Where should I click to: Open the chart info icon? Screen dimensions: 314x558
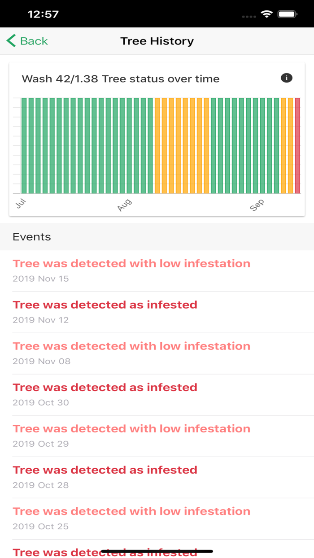pos(286,78)
